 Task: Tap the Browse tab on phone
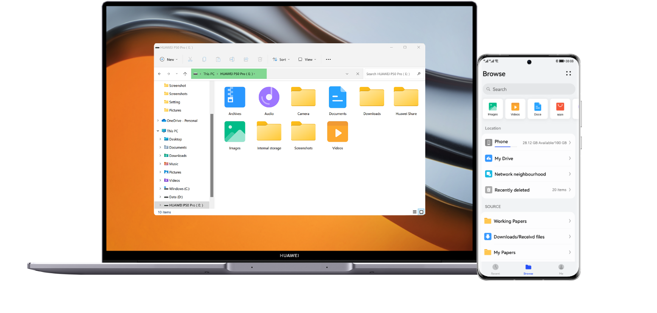pos(528,269)
